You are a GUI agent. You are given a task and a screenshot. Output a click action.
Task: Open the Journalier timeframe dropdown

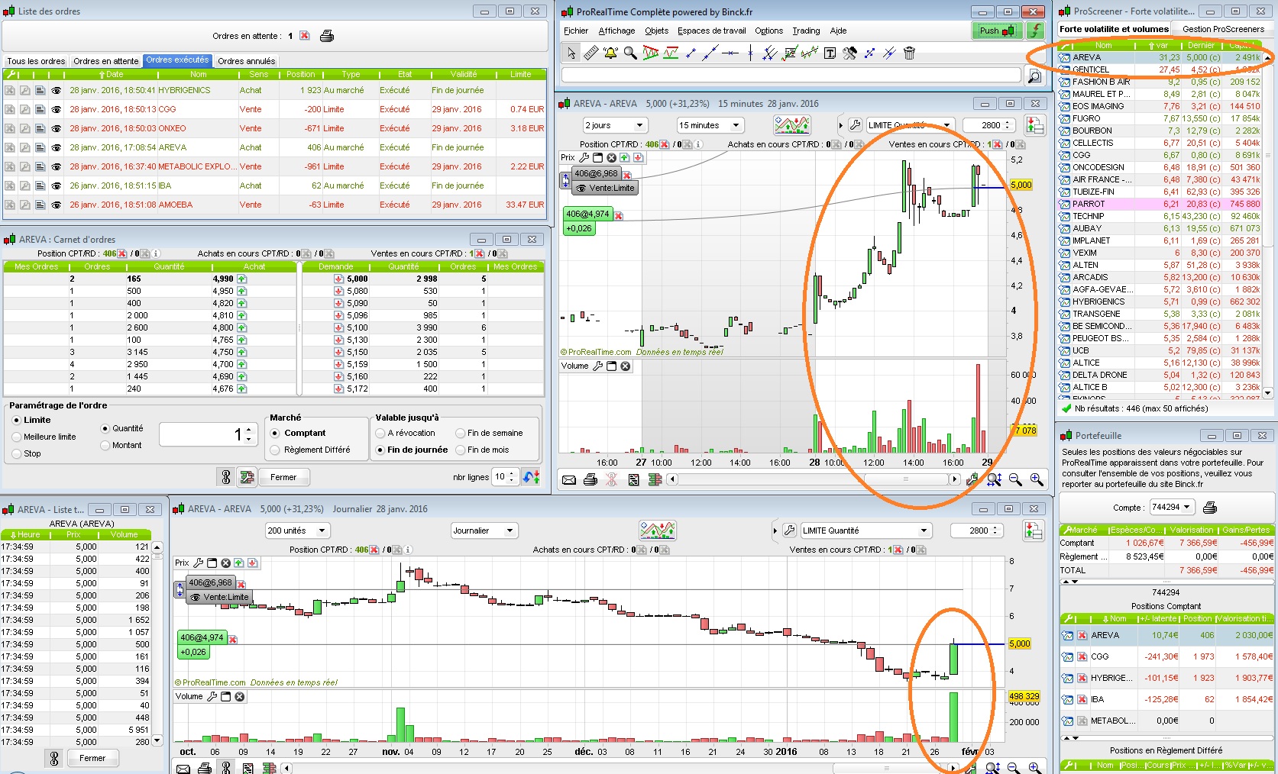tap(484, 531)
